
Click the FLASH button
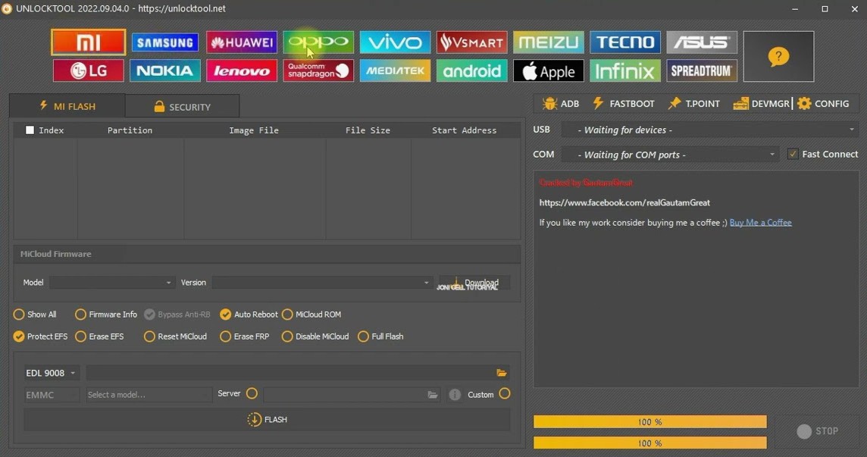[x=267, y=419]
